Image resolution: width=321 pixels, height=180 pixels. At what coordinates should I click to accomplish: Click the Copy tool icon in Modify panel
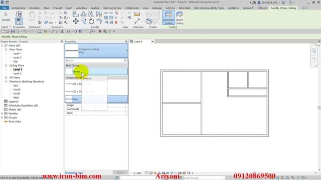click(84, 21)
